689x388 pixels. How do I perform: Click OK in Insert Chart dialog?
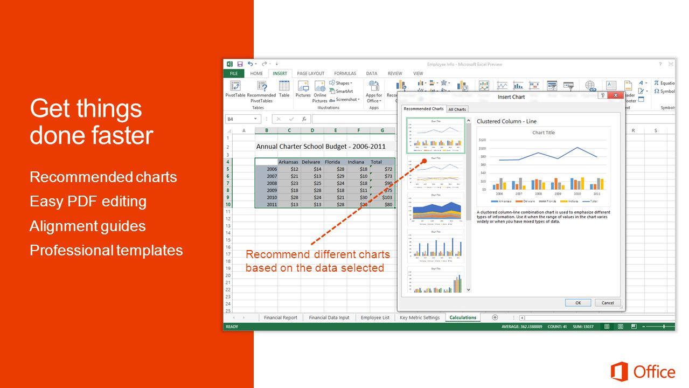click(x=578, y=303)
